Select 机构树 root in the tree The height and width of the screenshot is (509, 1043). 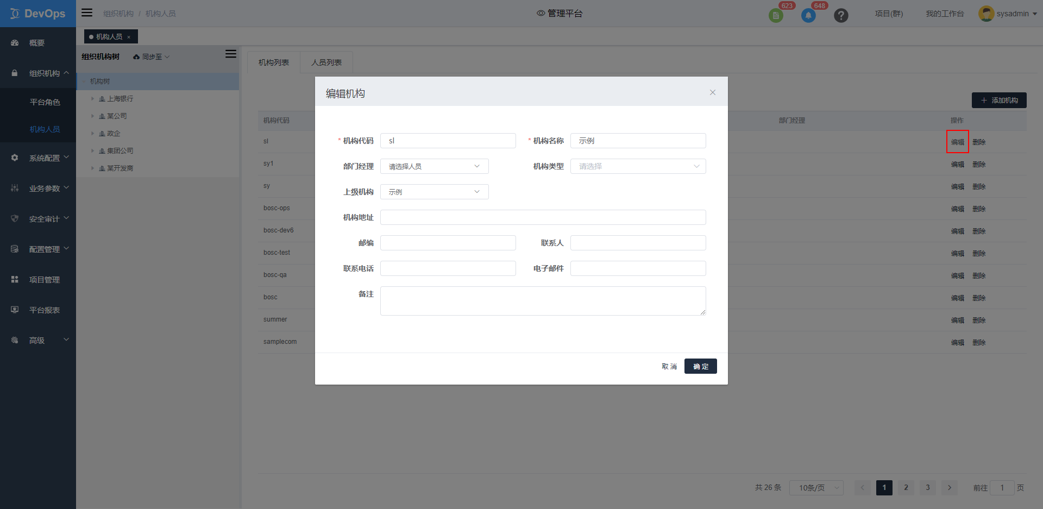click(x=158, y=81)
